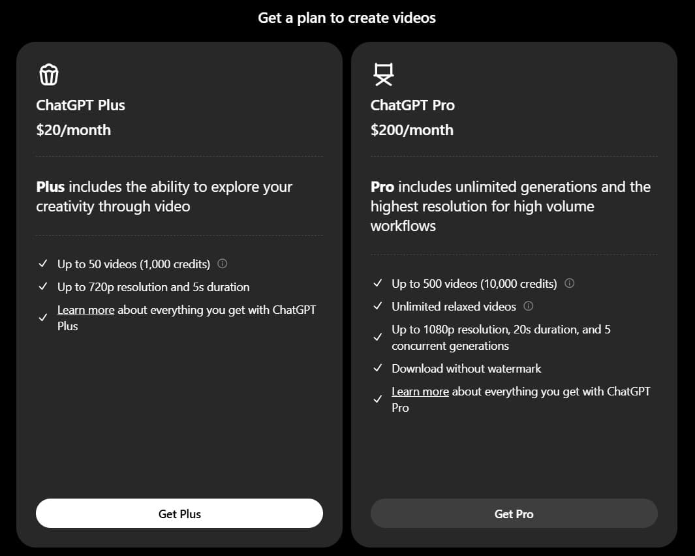The width and height of the screenshot is (695, 556).
Task: Click the 'Get a plan to create videos' heading
Action: pyautogui.click(x=347, y=18)
